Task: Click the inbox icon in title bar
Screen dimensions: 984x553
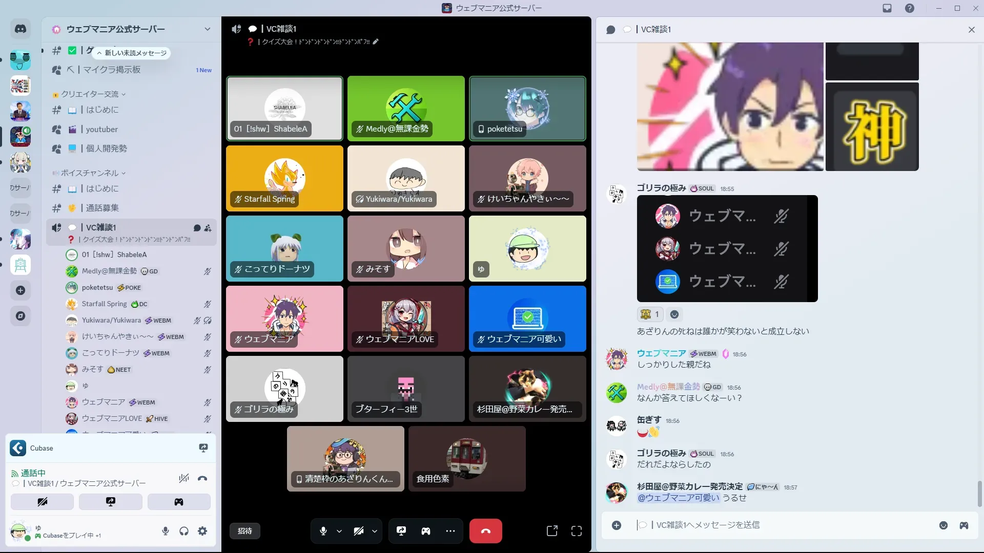Action: click(887, 8)
